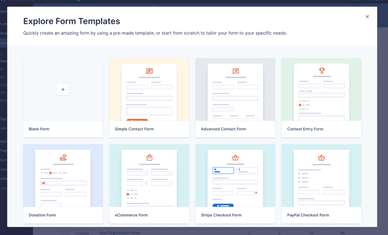Image resolution: width=388 pixels, height=235 pixels.
Task: Click the Contest Entry Form title
Action: pos(305,129)
